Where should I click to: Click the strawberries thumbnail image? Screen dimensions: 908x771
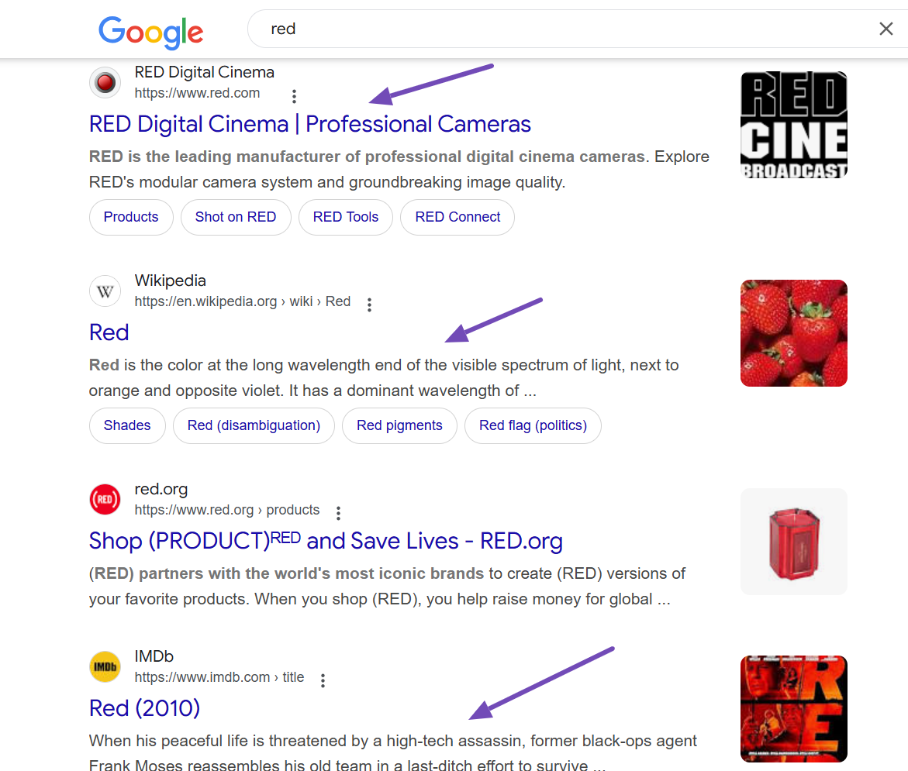[x=793, y=333]
